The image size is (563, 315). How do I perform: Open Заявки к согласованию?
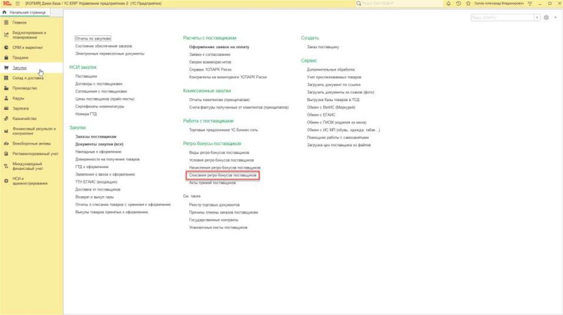click(x=209, y=54)
